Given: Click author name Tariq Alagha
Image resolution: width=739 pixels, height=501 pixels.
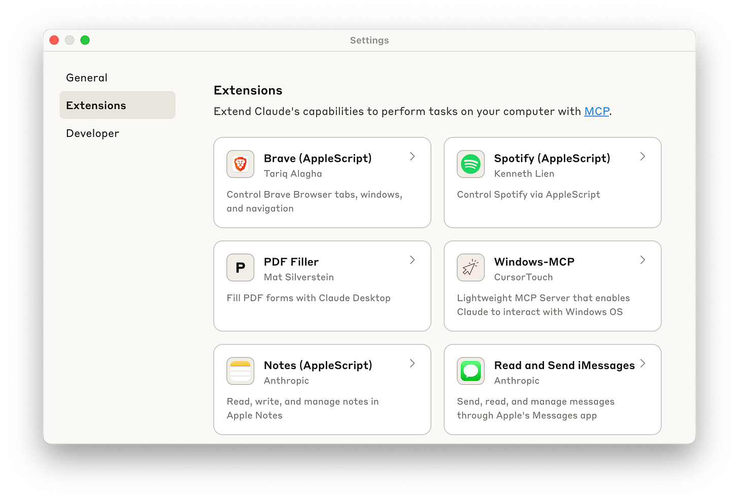Looking at the screenshot, I should pos(293,173).
